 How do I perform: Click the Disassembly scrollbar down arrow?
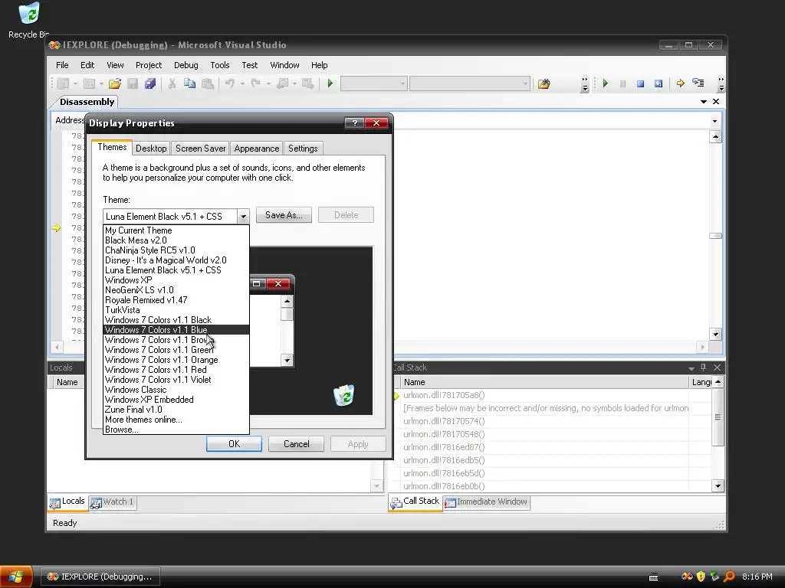click(715, 334)
